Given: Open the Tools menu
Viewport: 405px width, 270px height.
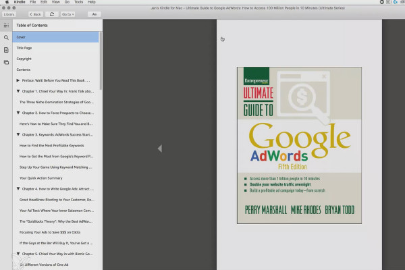Looking at the screenshot, I should coord(78,2).
